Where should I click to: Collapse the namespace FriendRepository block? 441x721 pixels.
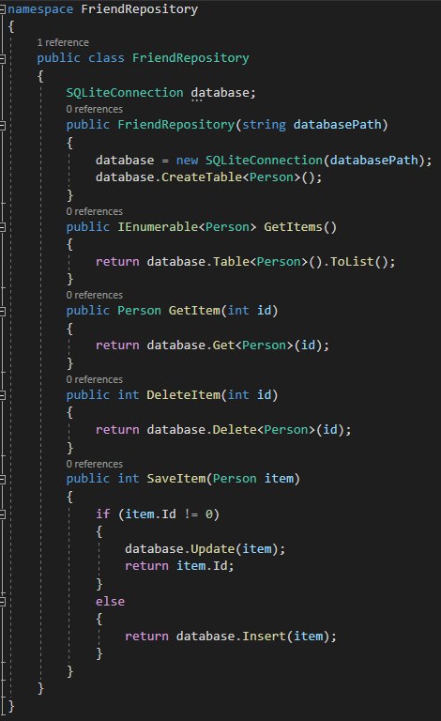pyautogui.click(x=2, y=9)
